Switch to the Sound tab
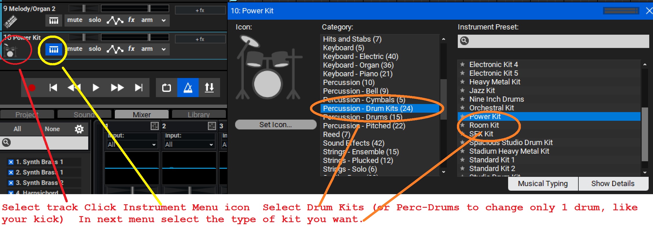 click(84, 114)
